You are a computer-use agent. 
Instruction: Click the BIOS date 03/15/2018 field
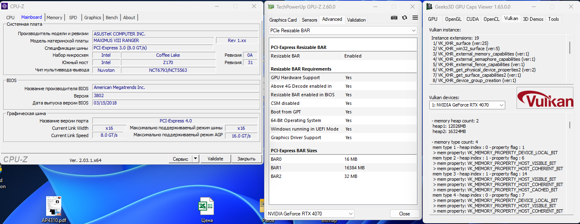click(175, 103)
